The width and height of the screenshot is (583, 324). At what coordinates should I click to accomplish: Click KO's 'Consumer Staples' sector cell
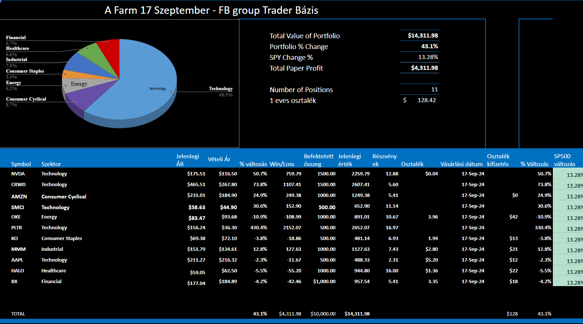point(62,239)
